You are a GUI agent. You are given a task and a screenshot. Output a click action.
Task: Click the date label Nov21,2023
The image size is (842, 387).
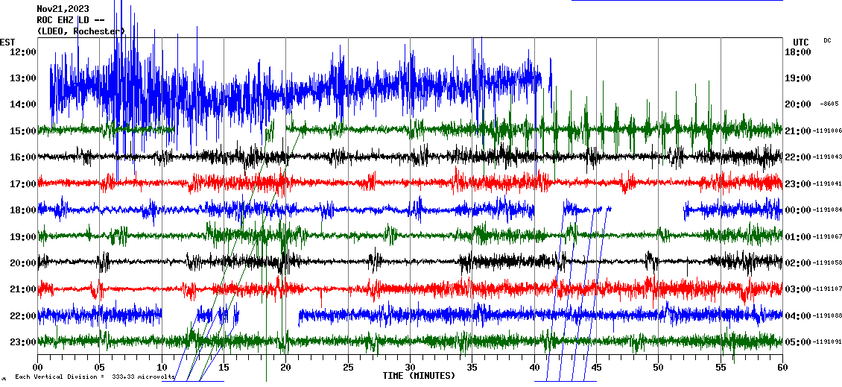(x=63, y=9)
